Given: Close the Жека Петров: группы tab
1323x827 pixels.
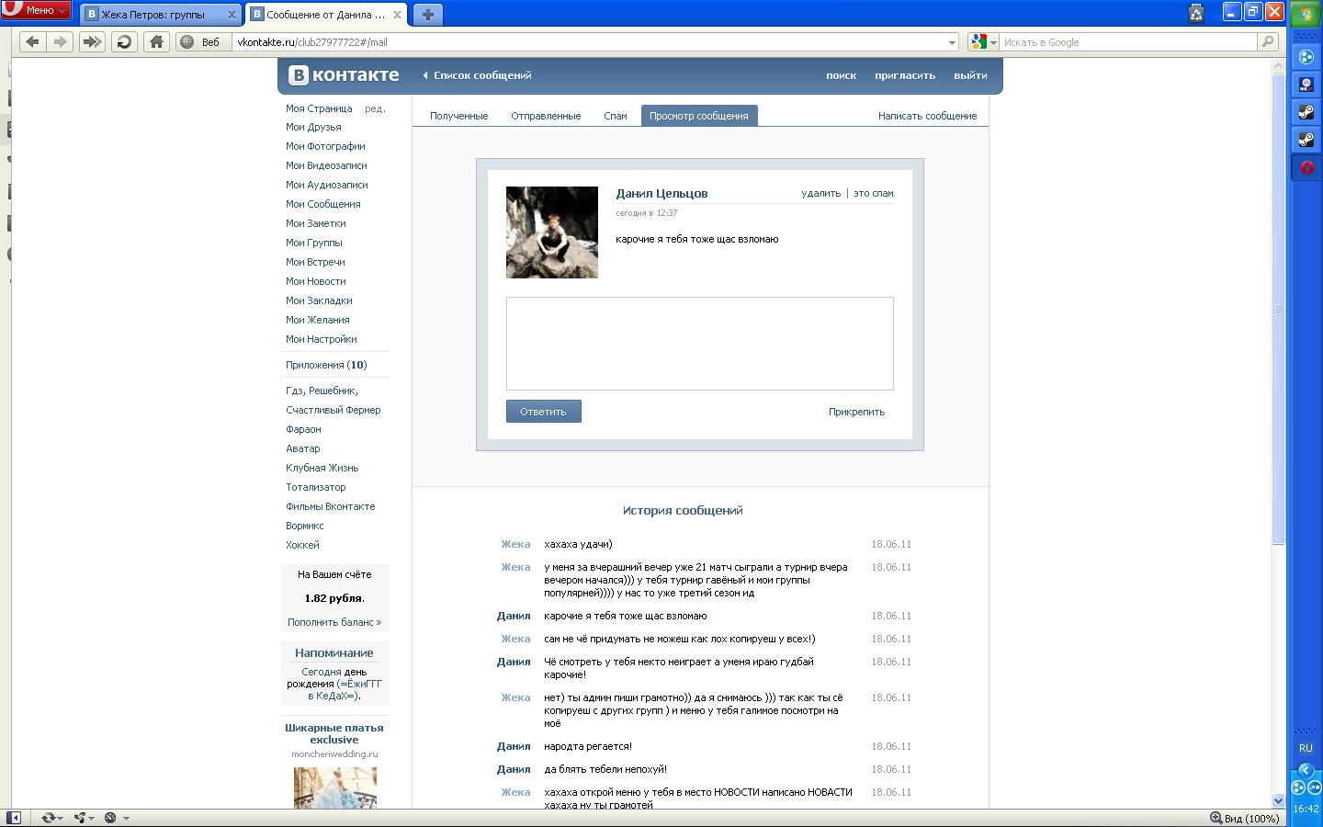Looking at the screenshot, I should coord(232,15).
